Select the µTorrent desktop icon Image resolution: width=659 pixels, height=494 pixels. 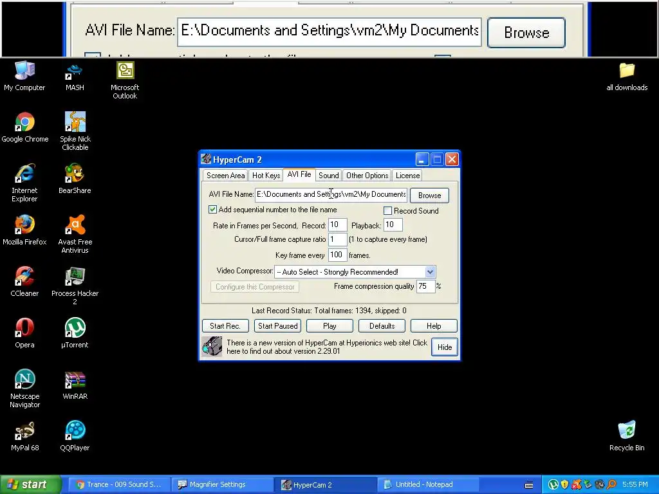[75, 333]
